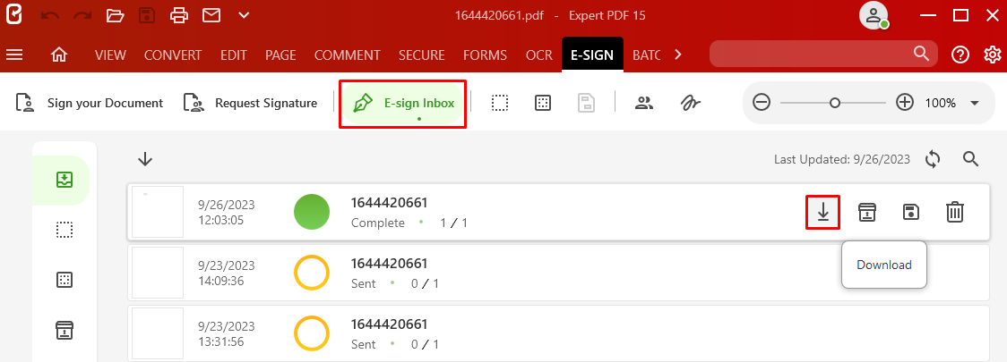Click Request Signature
This screenshot has height=362, width=1007.
click(x=251, y=103)
